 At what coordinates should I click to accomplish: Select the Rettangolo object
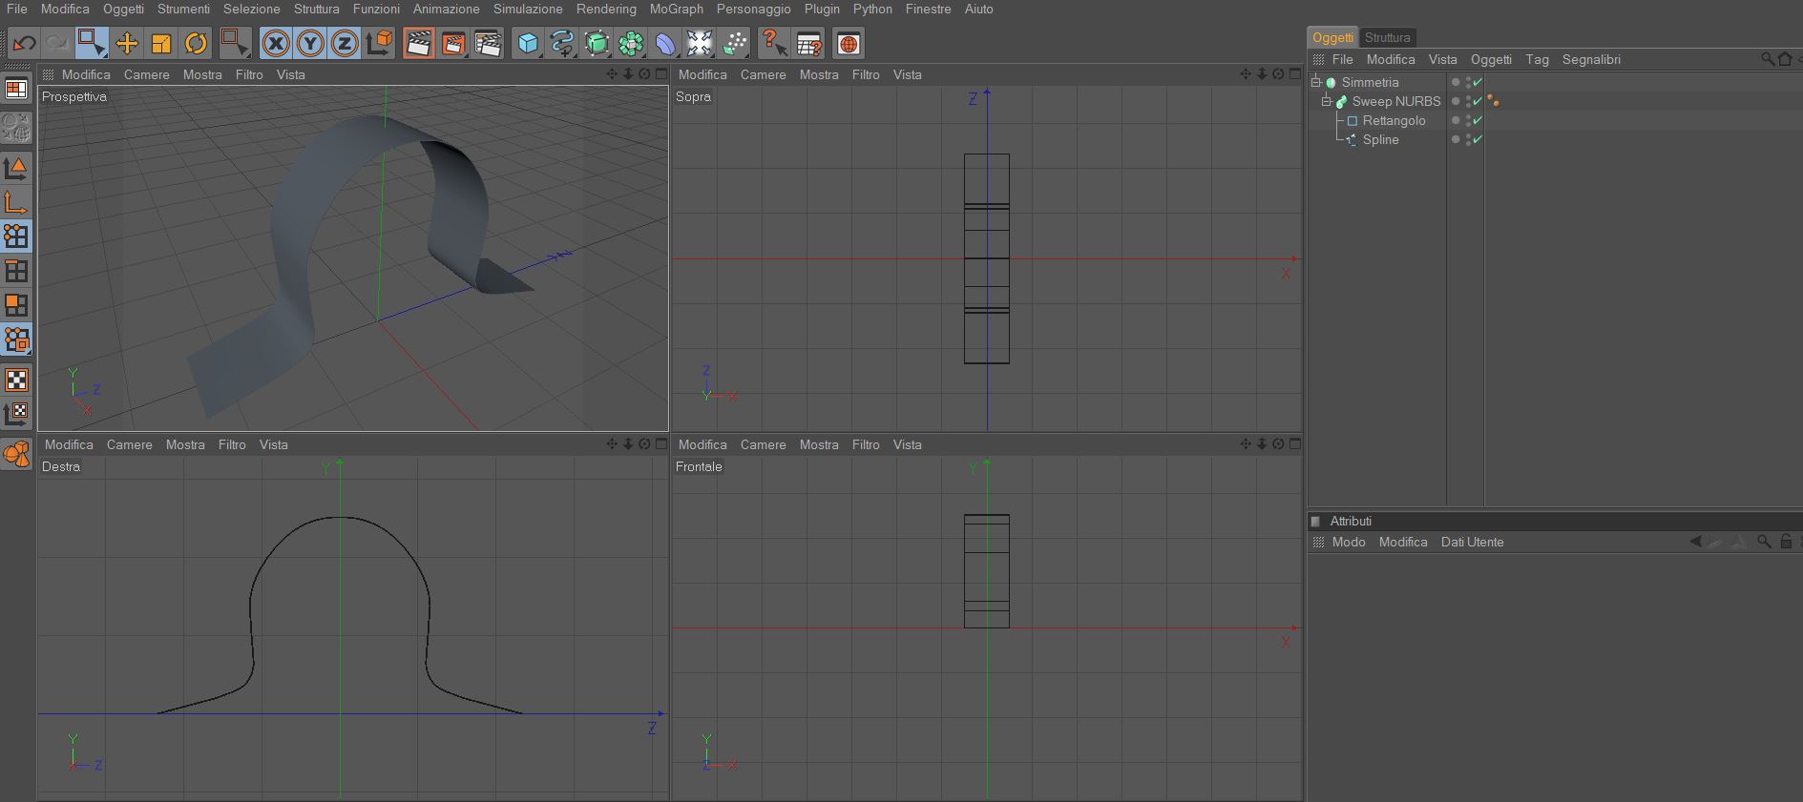point(1394,120)
